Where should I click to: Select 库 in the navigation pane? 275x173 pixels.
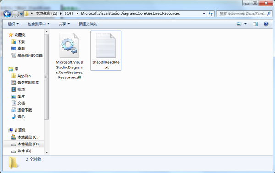(16, 69)
